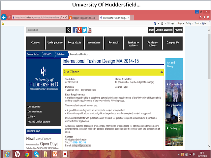
Task: Click the 2014-15 breadcrumb
Action: (x=48, y=54)
